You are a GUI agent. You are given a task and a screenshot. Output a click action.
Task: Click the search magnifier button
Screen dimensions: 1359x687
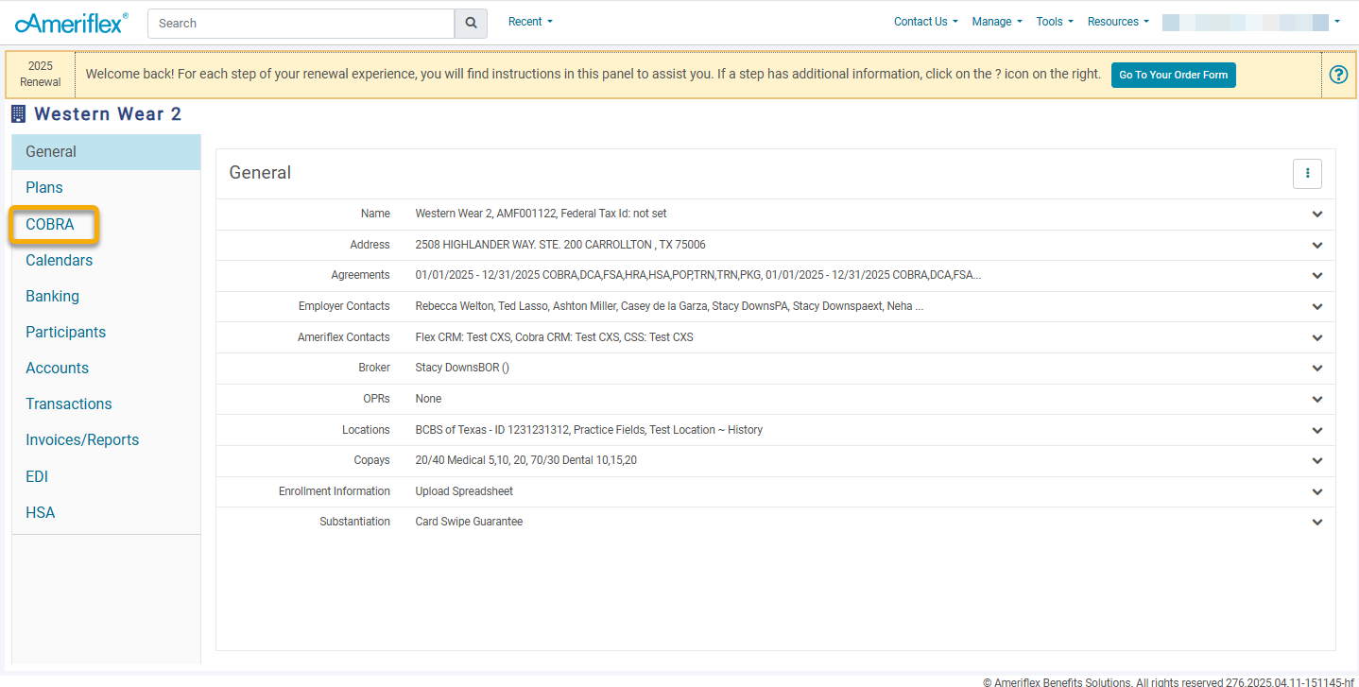(x=471, y=24)
